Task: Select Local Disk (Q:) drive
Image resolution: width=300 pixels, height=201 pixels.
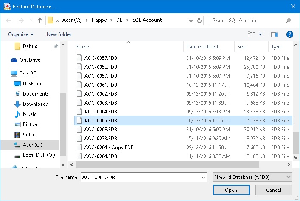Action: [35, 155]
